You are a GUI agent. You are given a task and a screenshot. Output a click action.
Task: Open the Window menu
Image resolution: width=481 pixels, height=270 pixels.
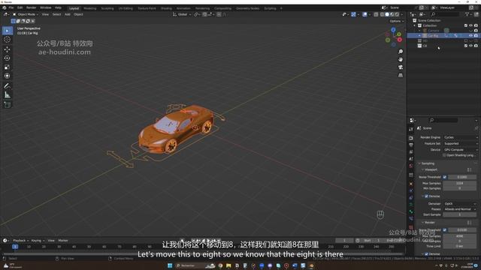[46, 7]
